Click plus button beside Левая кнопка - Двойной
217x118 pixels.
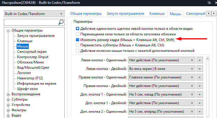[200, 69]
